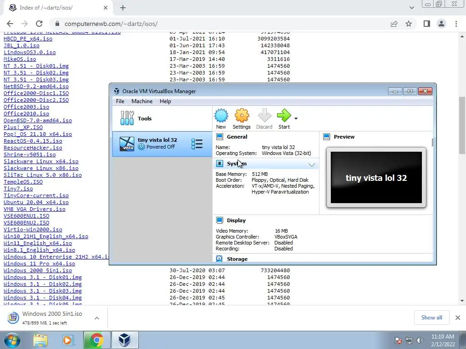466x349 pixels.
Task: Open Windows Media Player taskbar icon
Action: coord(68,340)
